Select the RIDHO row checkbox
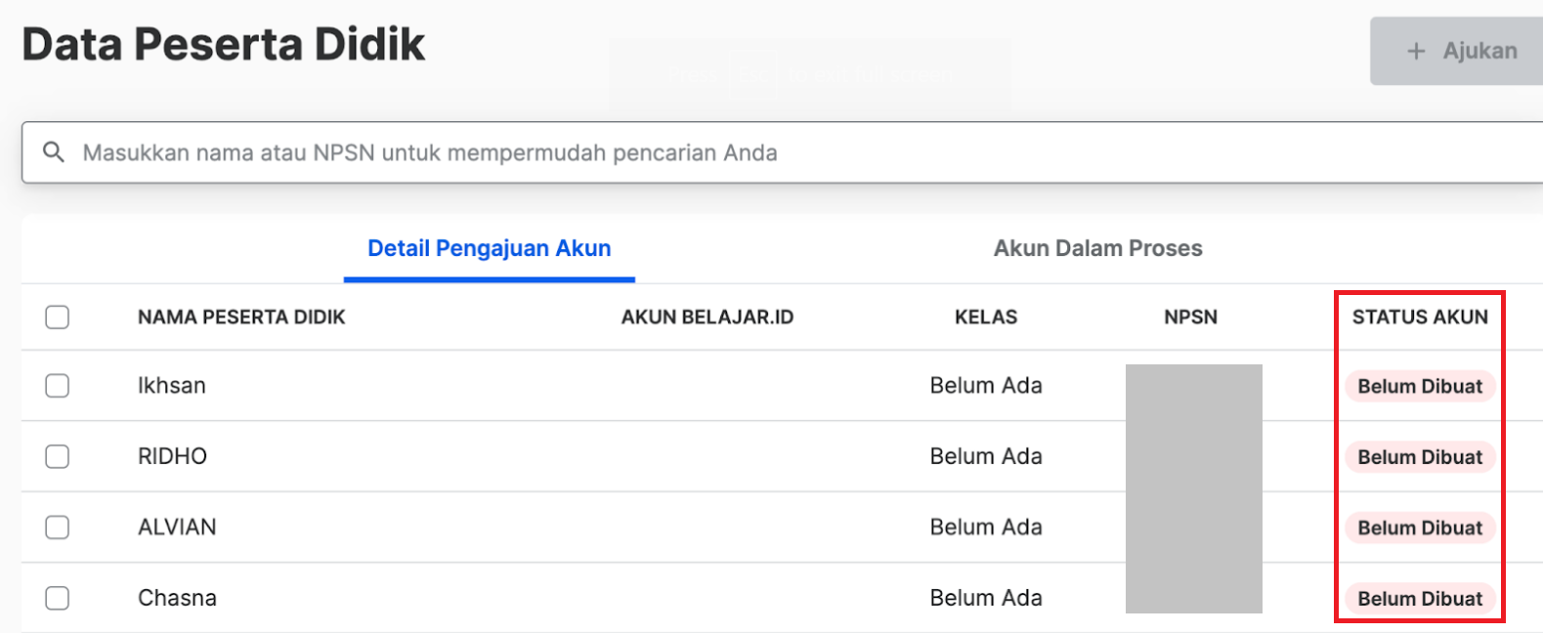The image size is (1543, 633). [58, 456]
